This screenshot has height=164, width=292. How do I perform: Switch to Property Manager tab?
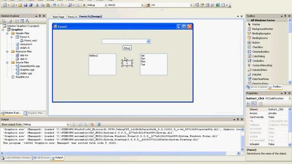35,113
